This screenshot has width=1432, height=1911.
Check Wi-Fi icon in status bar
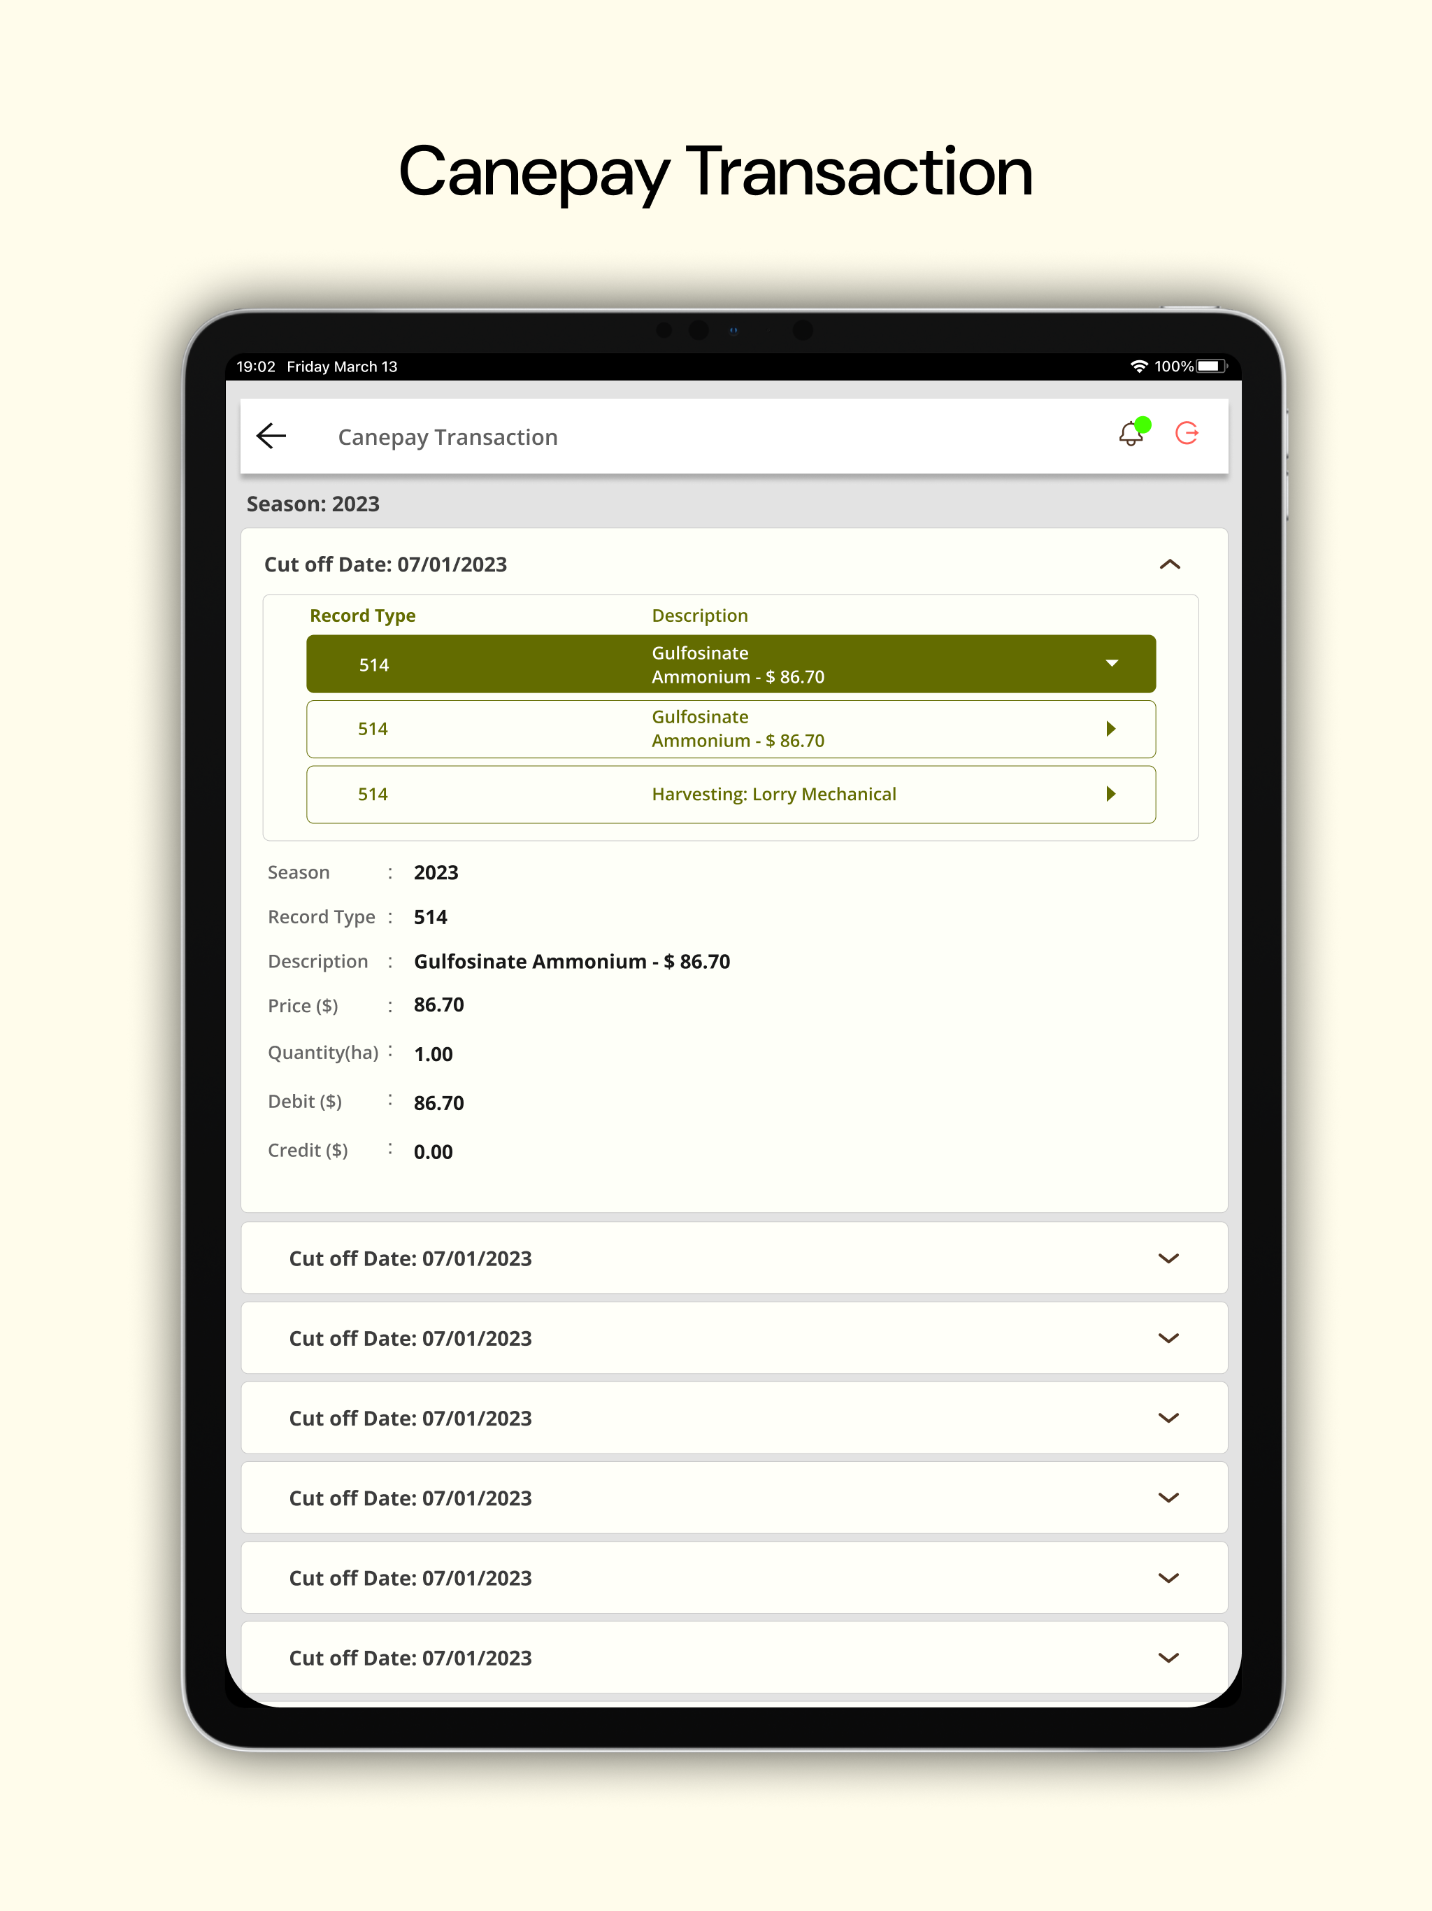[x=1139, y=367]
